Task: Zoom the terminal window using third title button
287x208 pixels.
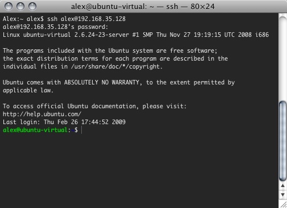Action: click(x=32, y=6)
